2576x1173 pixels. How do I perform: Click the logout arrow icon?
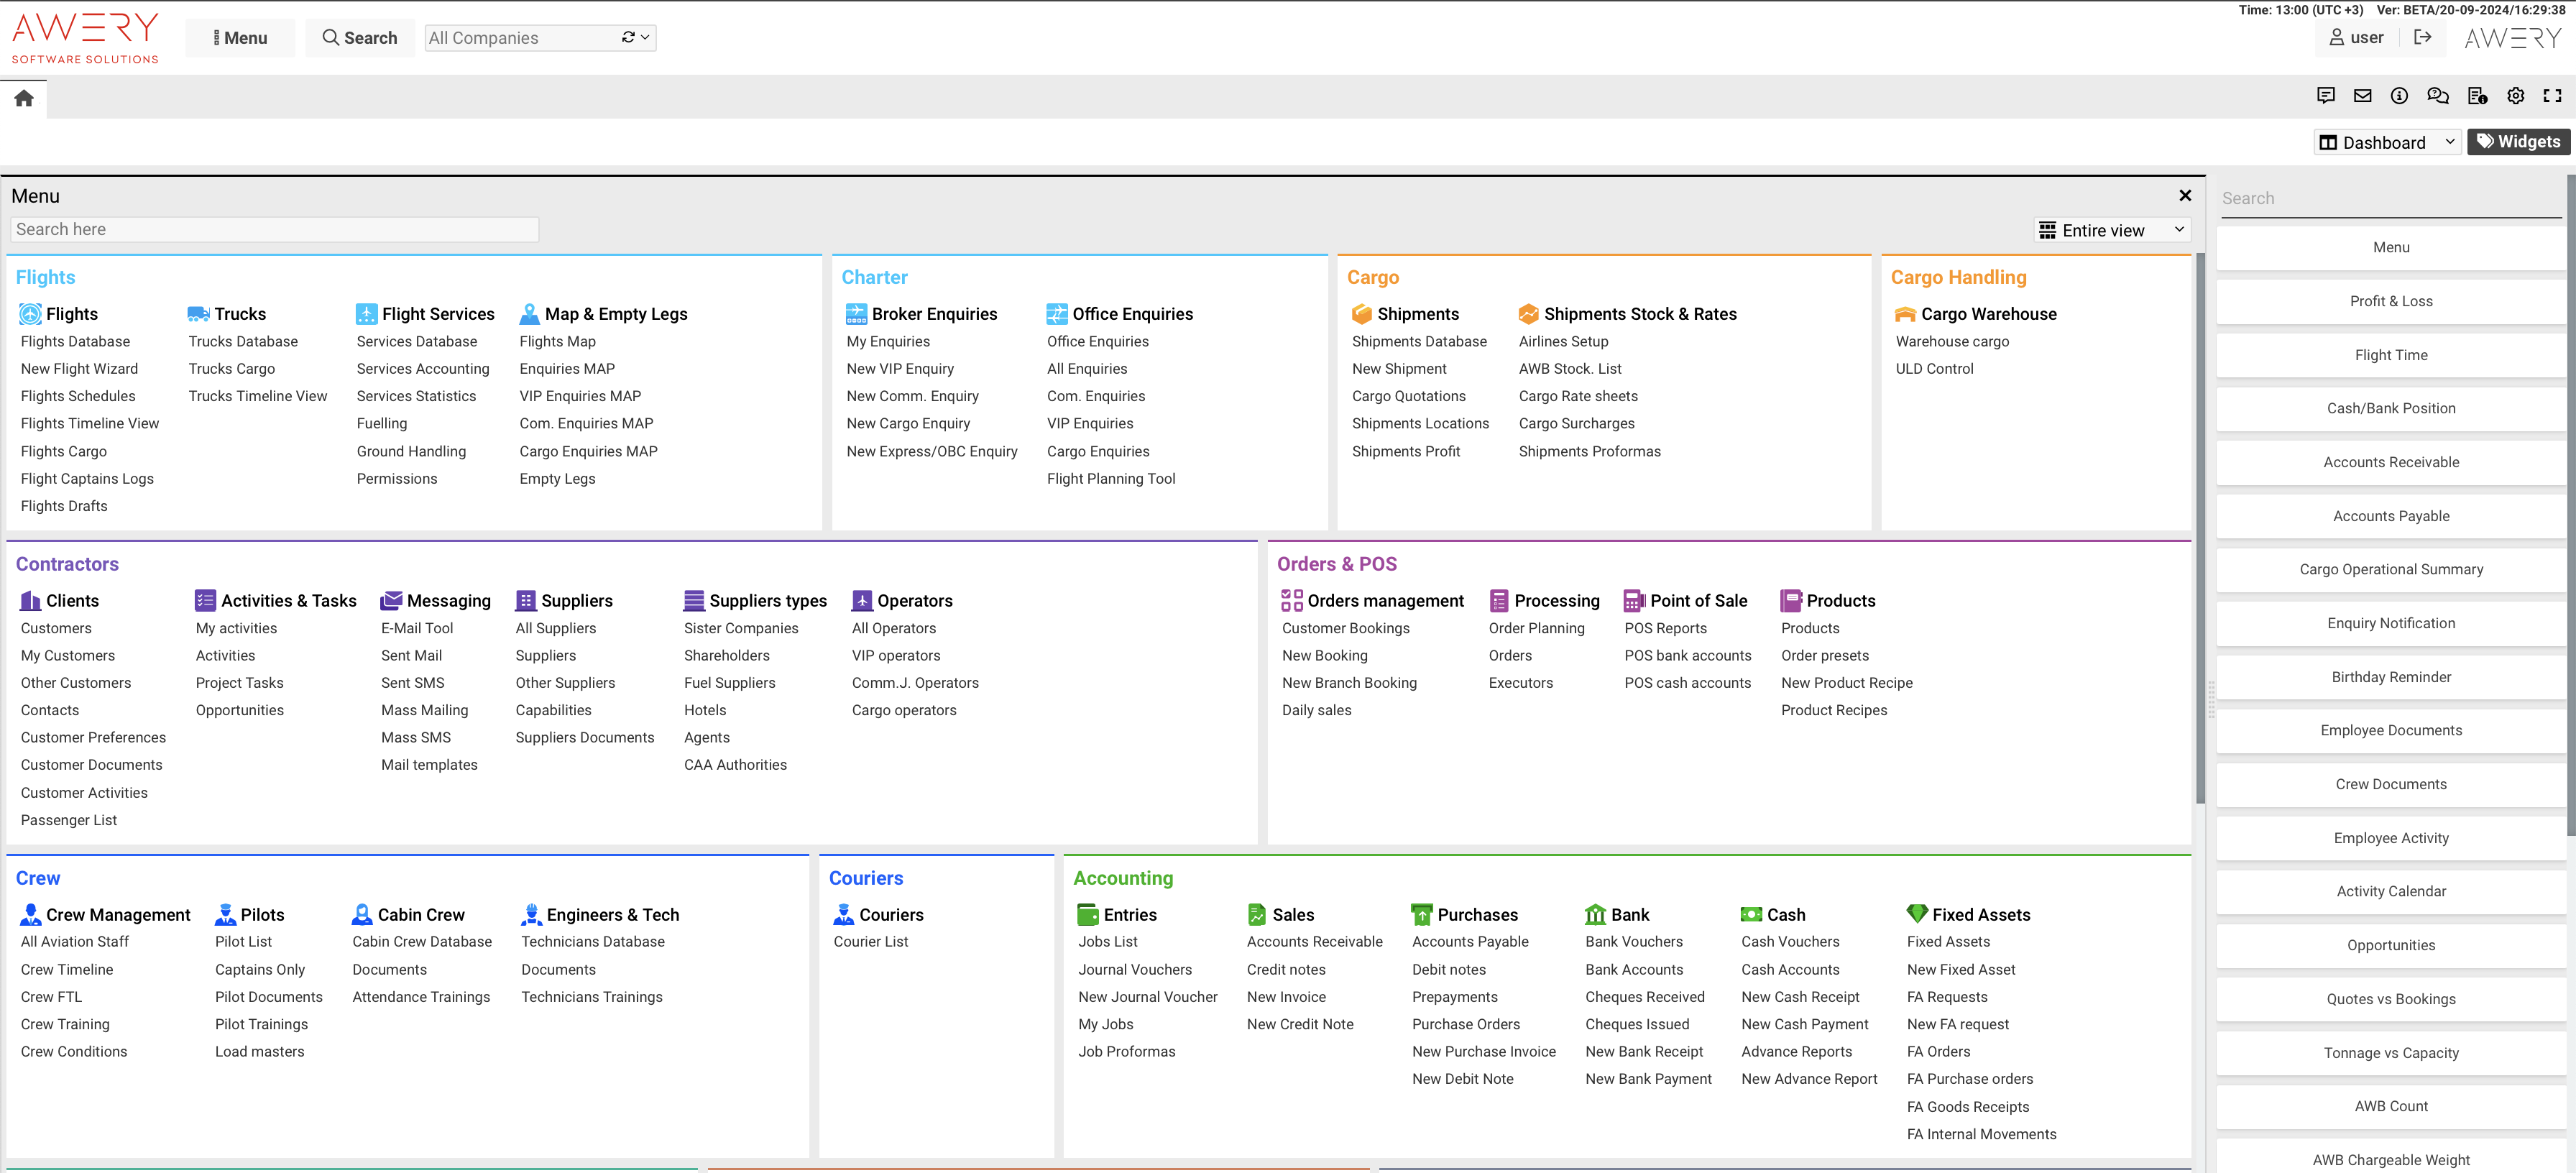[x=2422, y=37]
